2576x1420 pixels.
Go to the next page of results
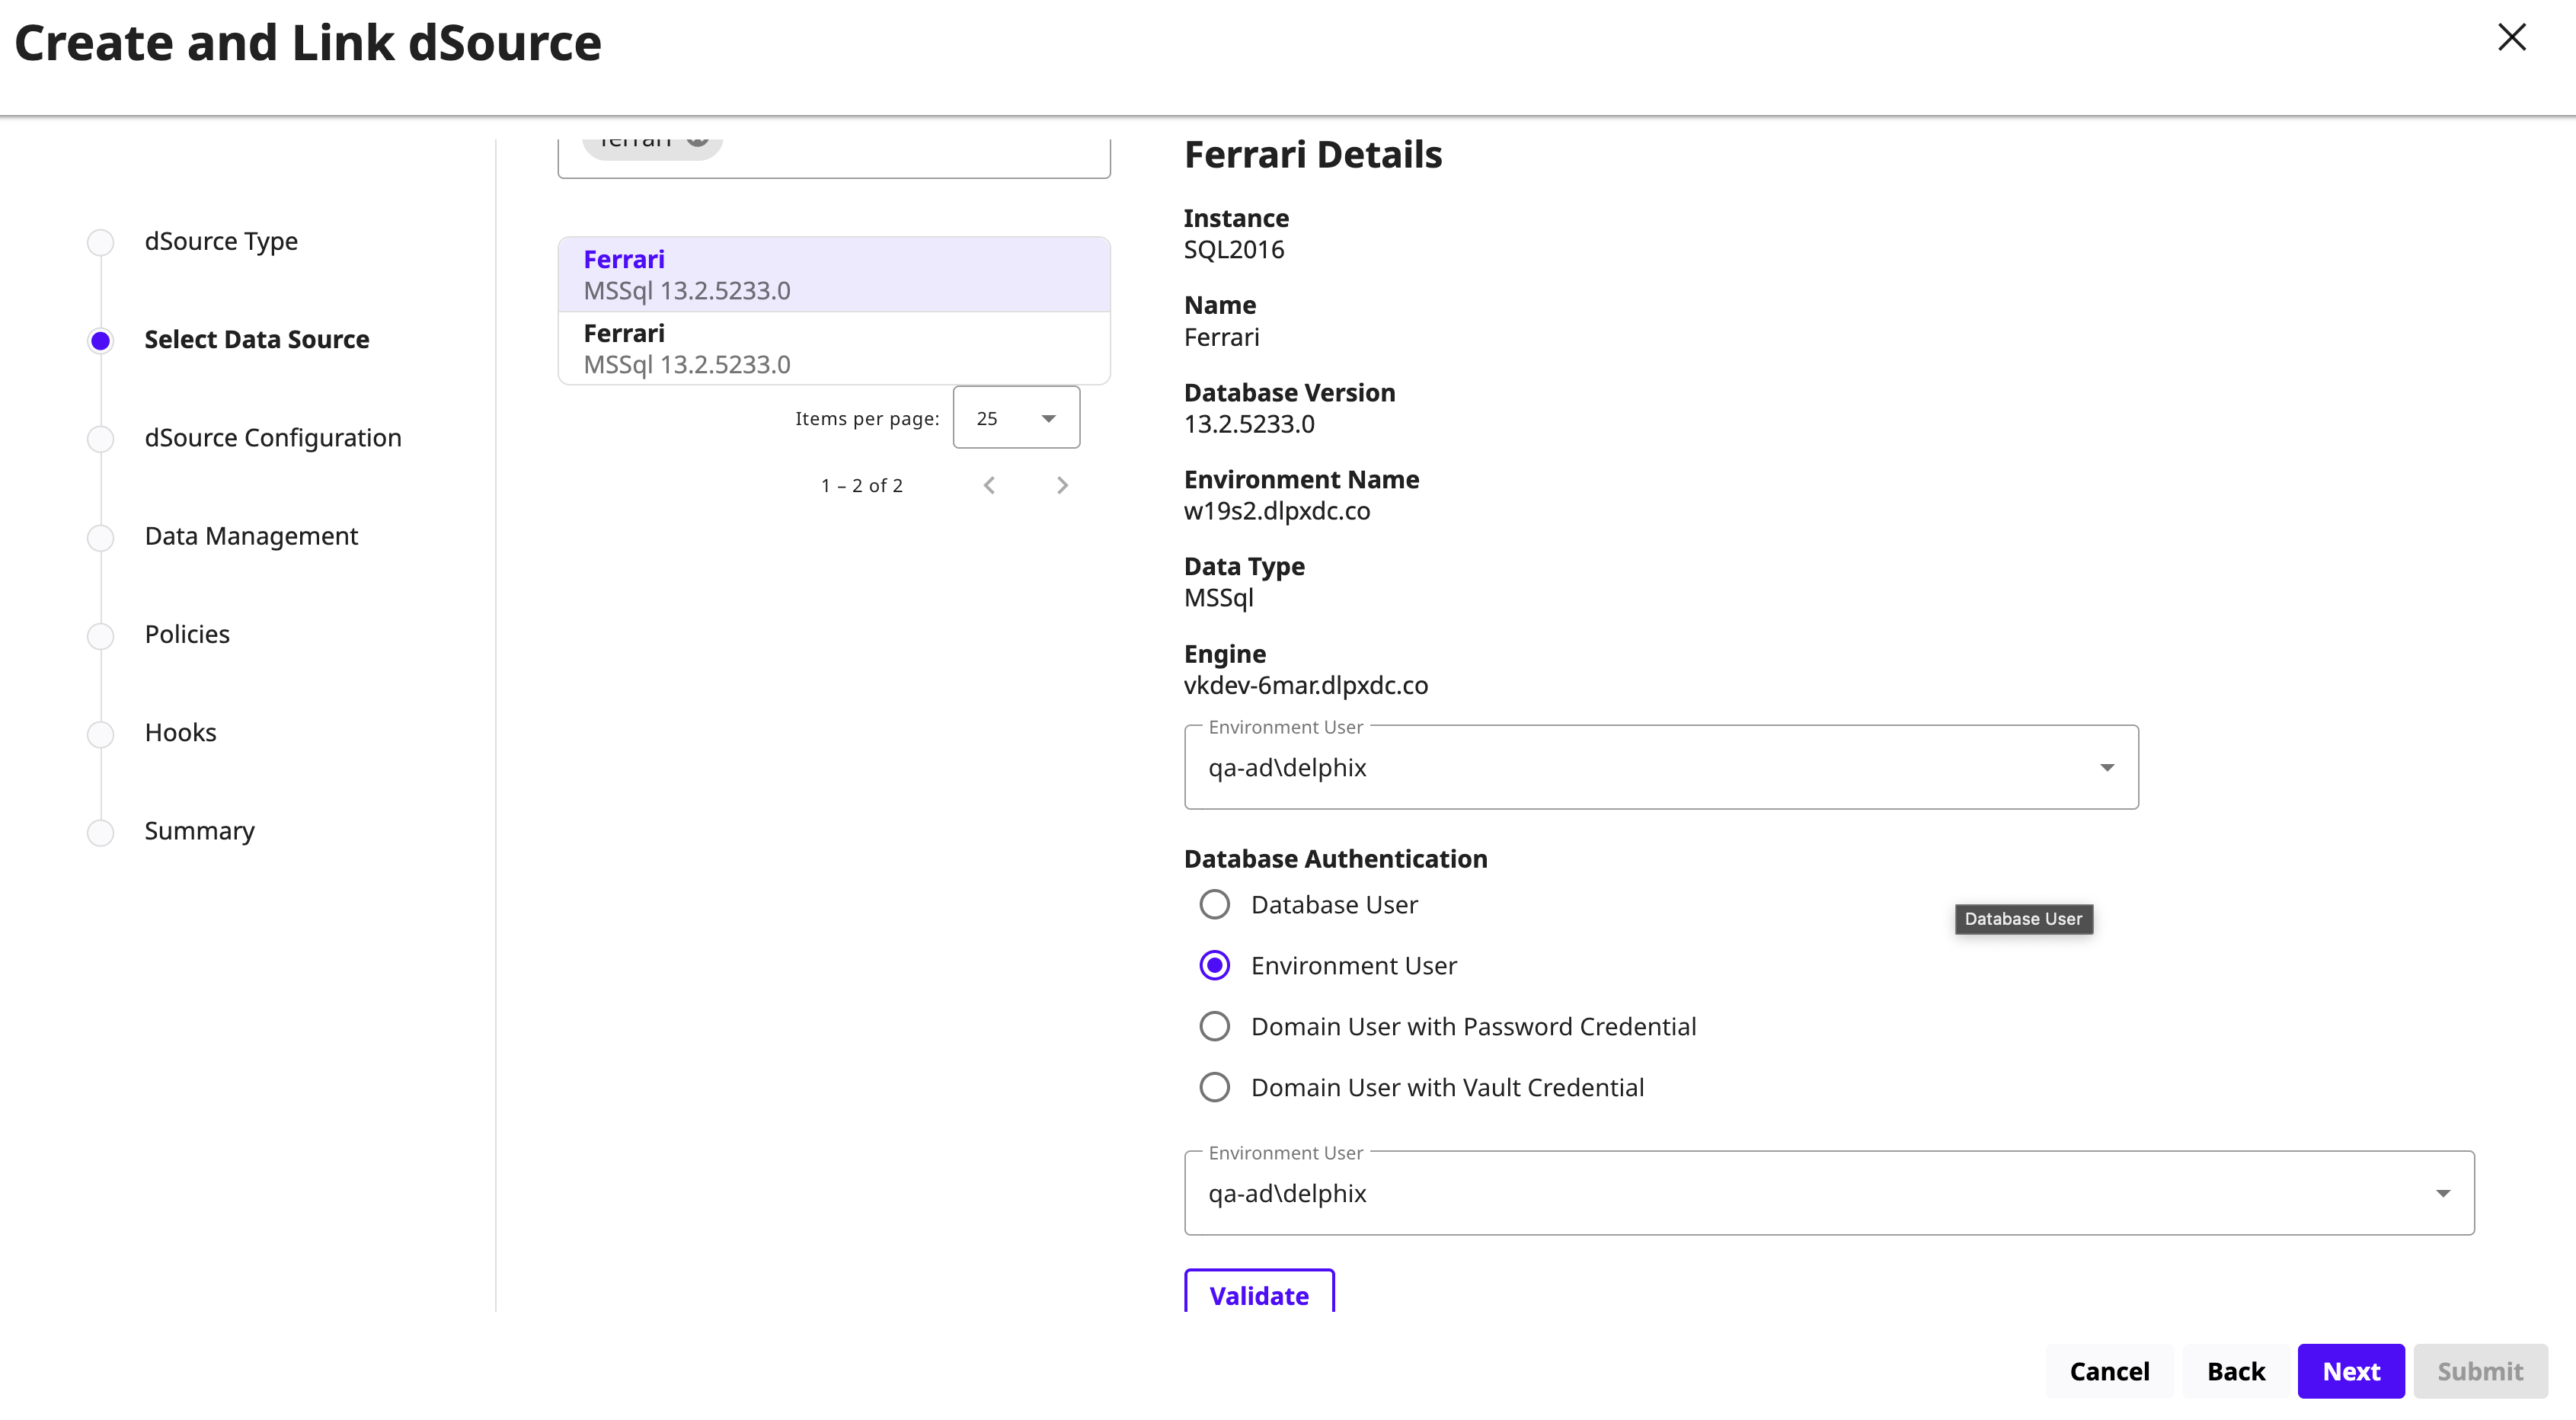click(x=1062, y=485)
